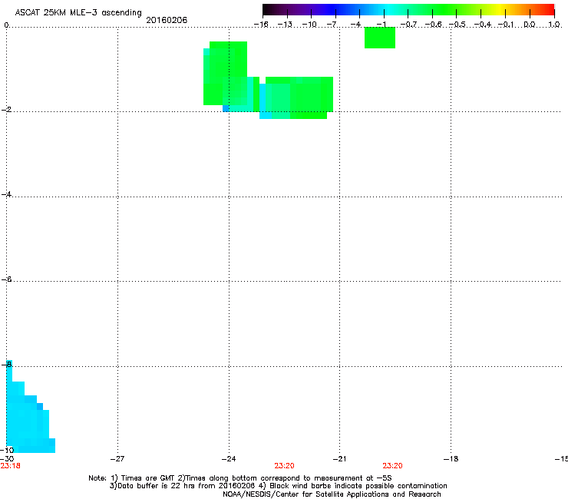Click the isolated green data block near latitude 0

(x=380, y=38)
